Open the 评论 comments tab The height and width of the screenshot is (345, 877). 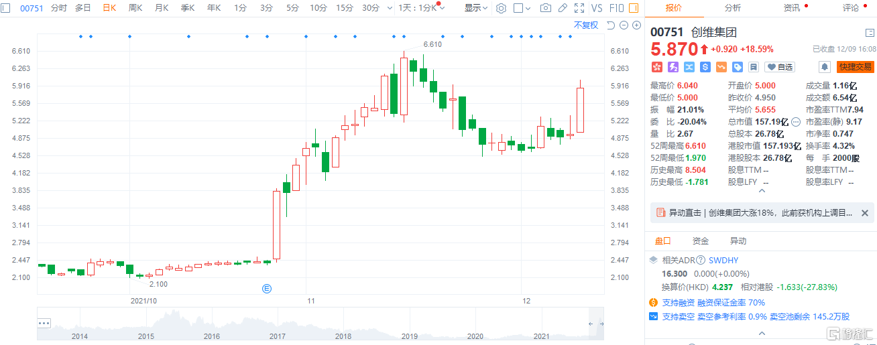850,8
